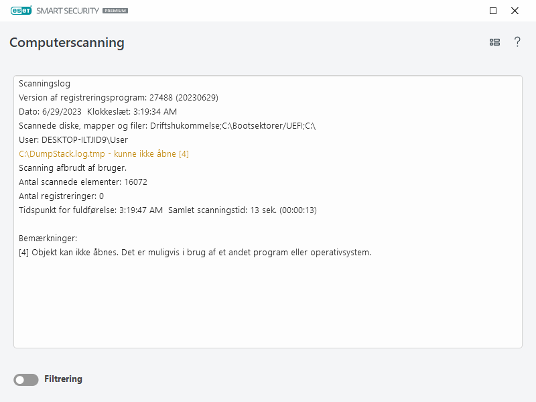Open the help question mark icon
Screen dimensions: 536x402
click(517, 42)
